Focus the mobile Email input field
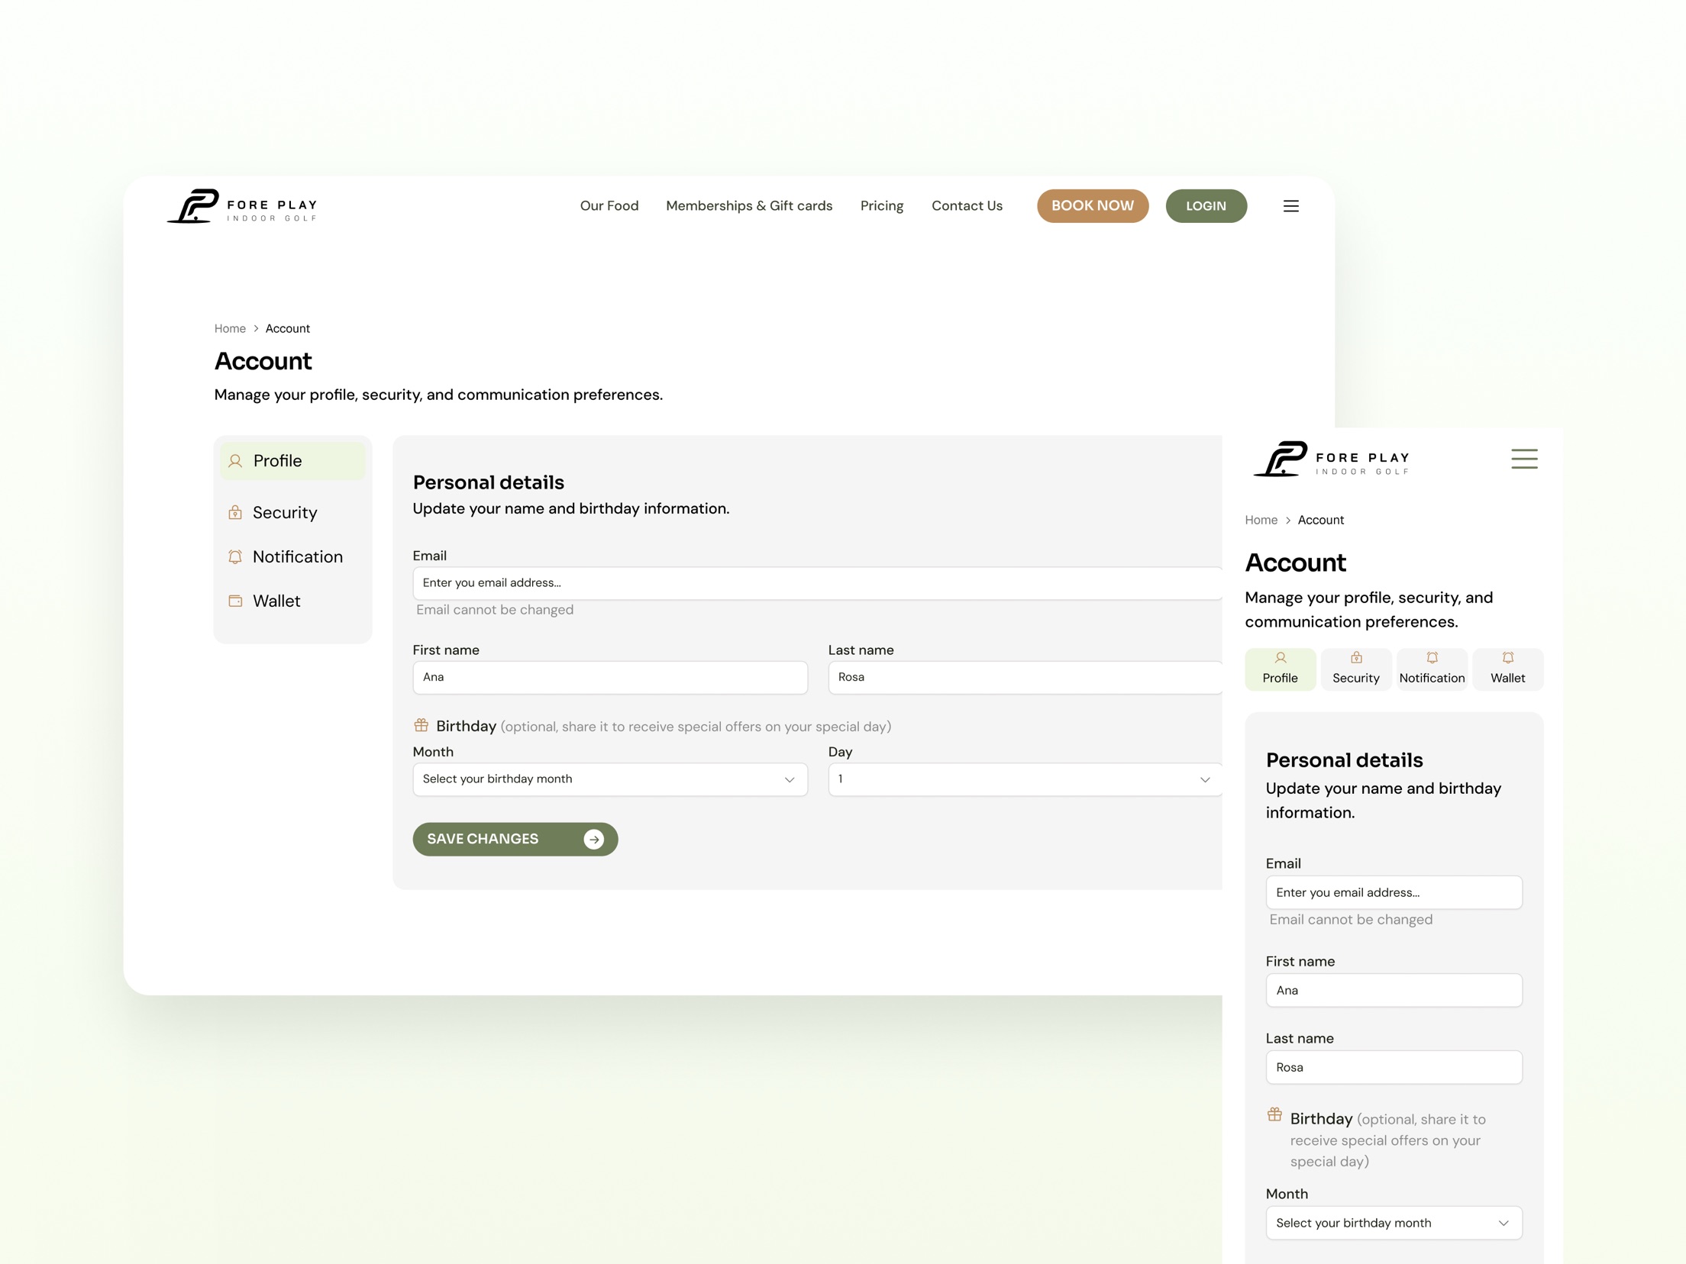Image resolution: width=1686 pixels, height=1264 pixels. click(x=1394, y=892)
